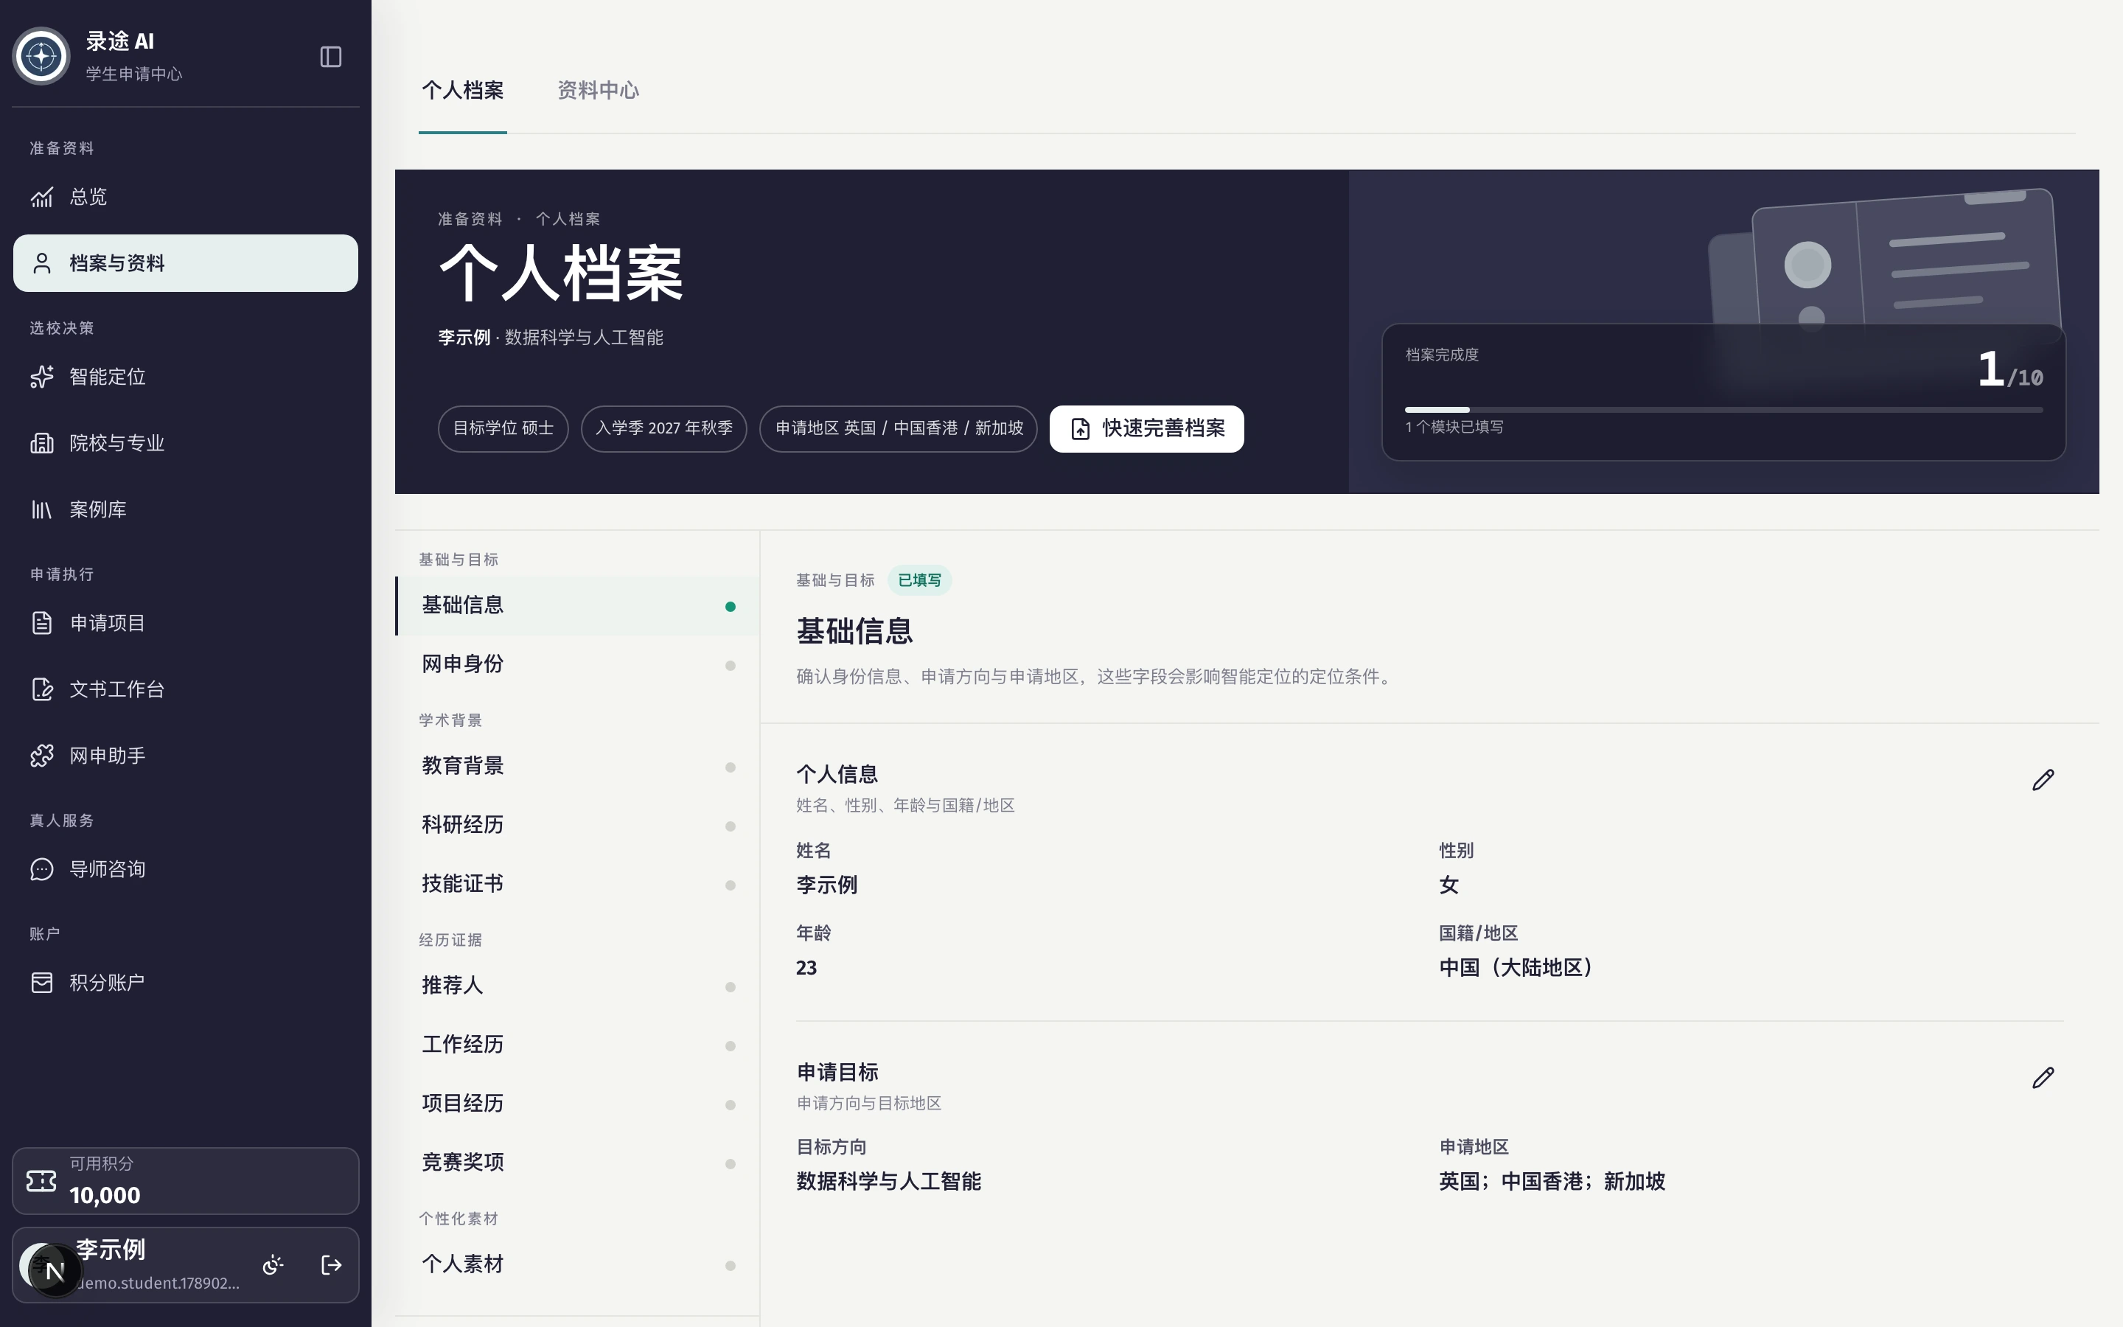Open 积分账户 wallet icon
The height and width of the screenshot is (1327, 2123).
42,983
